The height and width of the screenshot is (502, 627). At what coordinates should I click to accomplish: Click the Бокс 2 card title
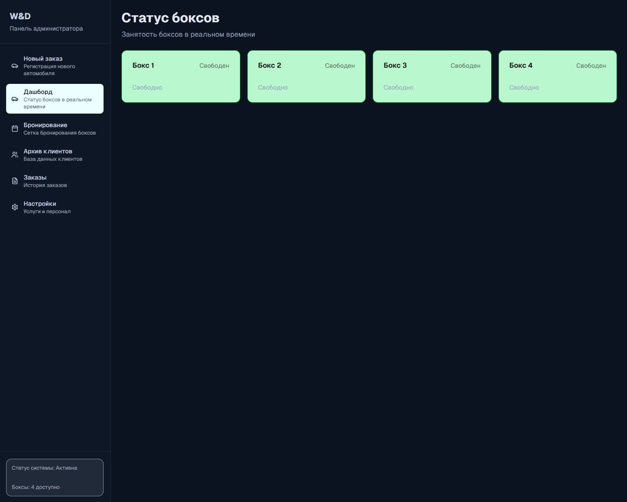pyautogui.click(x=269, y=66)
